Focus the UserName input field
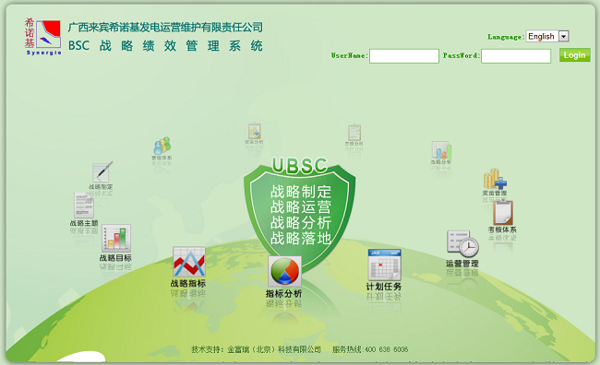The image size is (600, 365). [404, 56]
